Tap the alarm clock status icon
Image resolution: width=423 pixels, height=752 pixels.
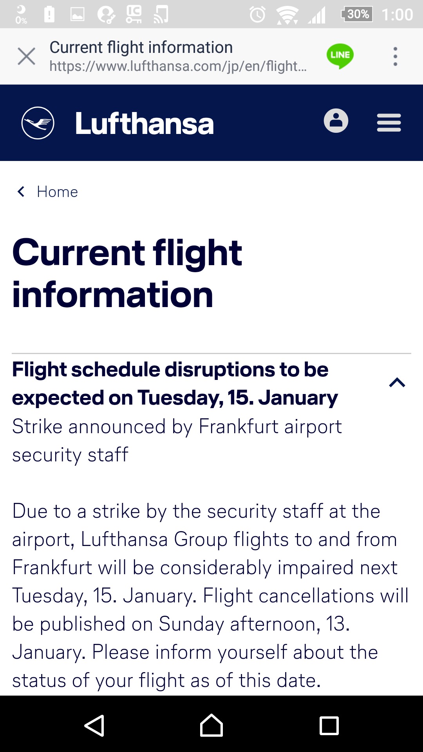coord(257,15)
